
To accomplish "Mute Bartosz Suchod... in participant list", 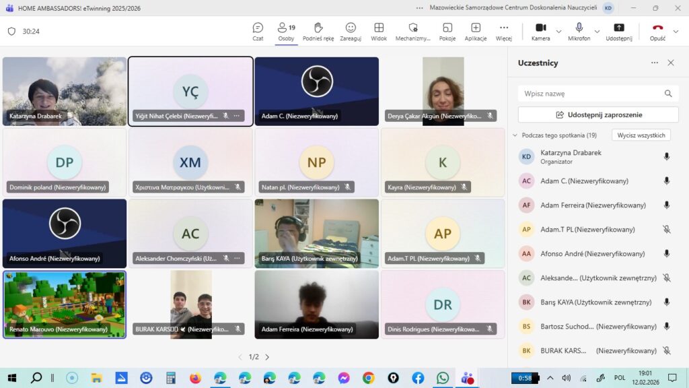I will click(x=667, y=327).
